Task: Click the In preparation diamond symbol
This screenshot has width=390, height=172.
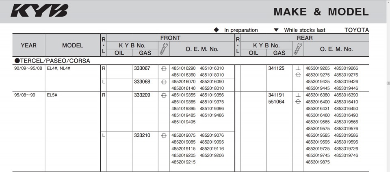Action: [x=217, y=30]
